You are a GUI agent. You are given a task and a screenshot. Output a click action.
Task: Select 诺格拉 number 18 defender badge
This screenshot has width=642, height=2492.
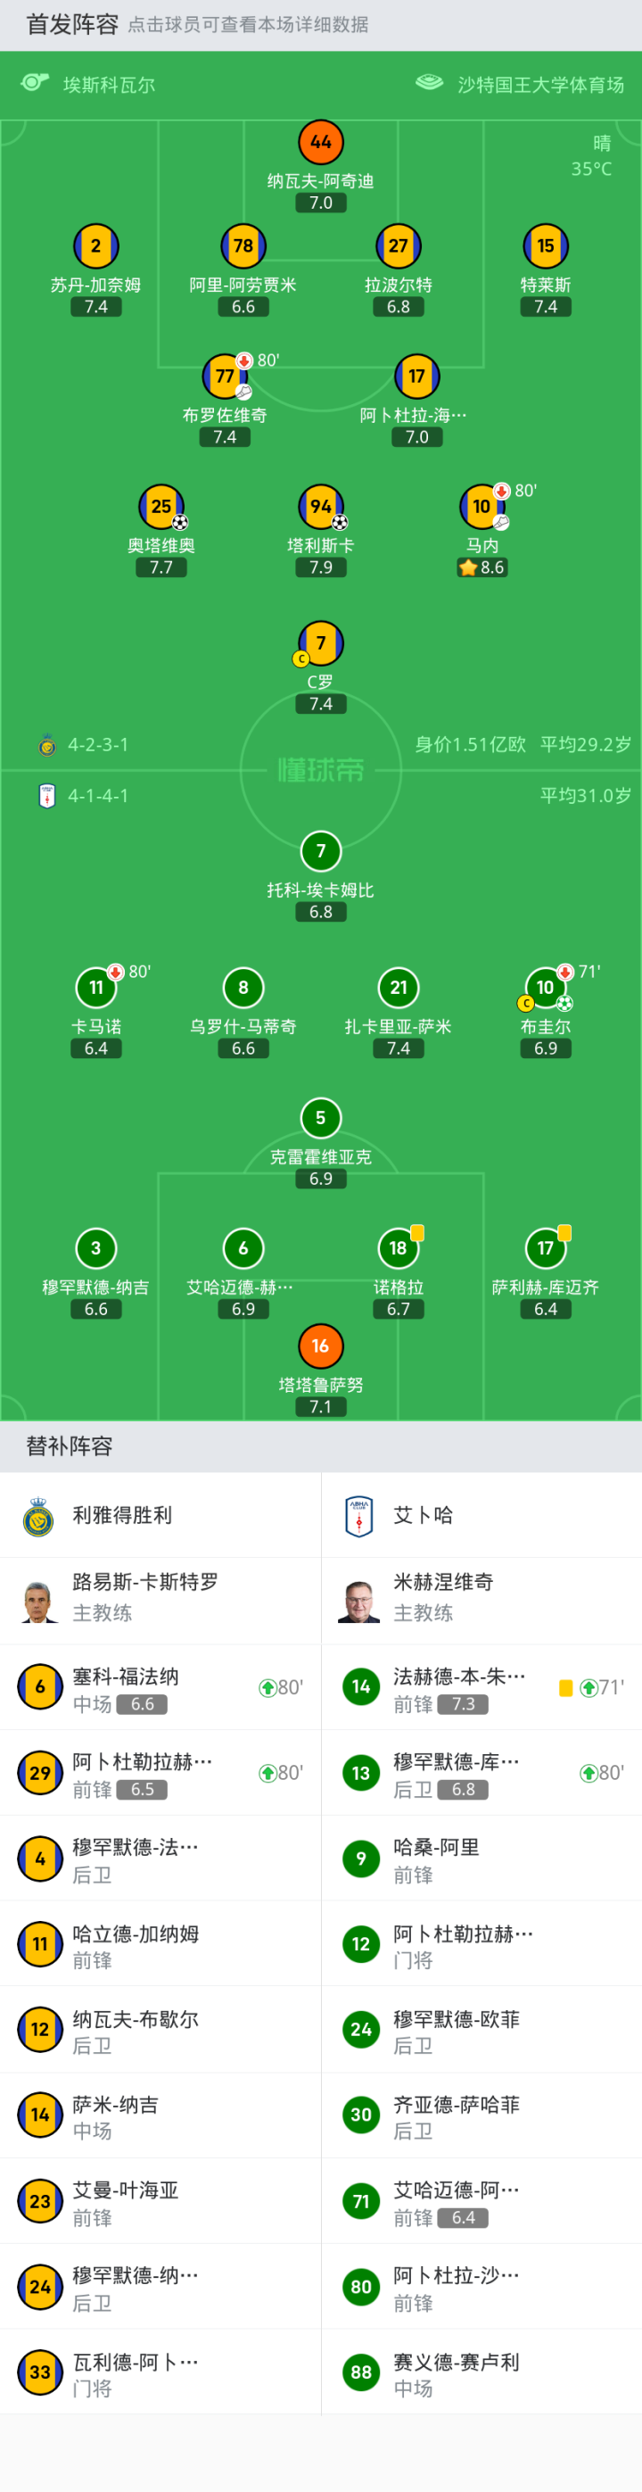click(399, 1249)
